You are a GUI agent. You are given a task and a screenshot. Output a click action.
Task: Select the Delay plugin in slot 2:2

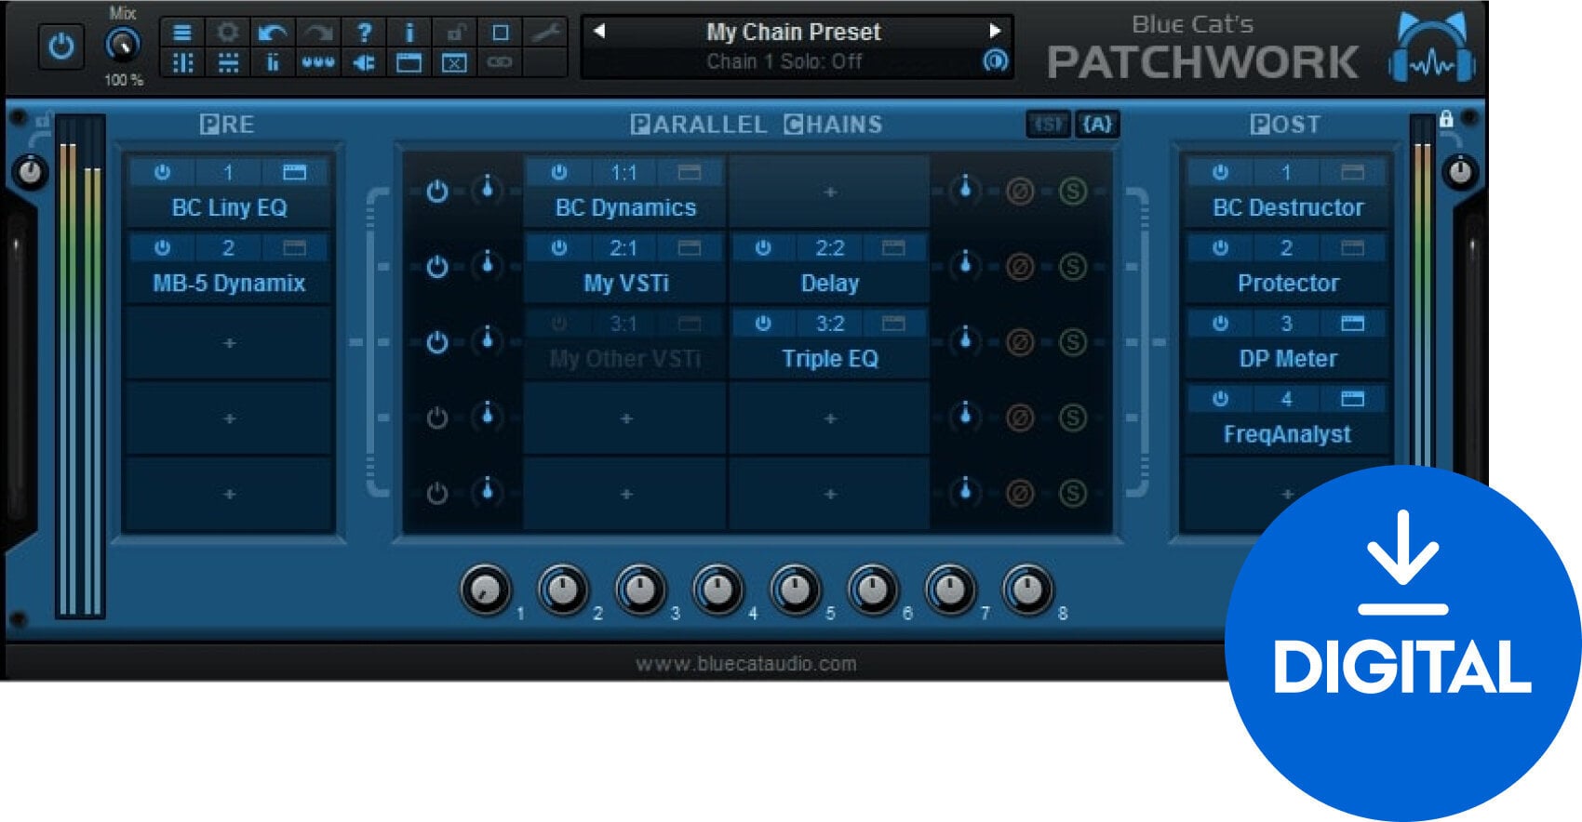[x=830, y=283]
